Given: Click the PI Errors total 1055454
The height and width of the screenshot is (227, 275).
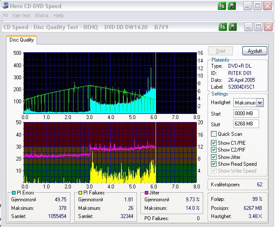Looking at the screenshot, I should pyautogui.click(x=57, y=216).
